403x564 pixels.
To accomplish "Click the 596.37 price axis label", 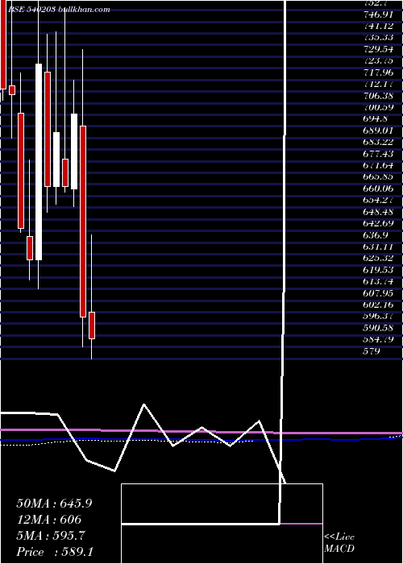I will tap(379, 317).
